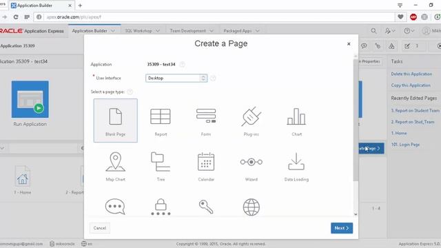Select the key page type icon
The image size is (441, 248).
(206, 207)
